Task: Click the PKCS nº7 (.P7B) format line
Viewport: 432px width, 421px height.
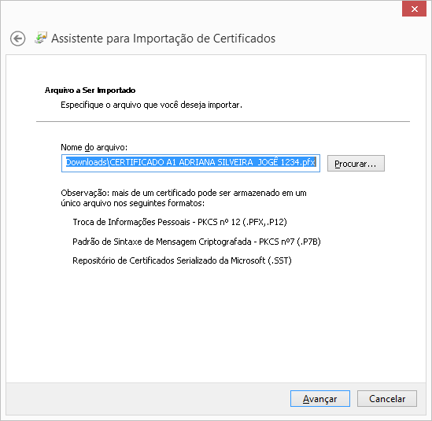Action: click(x=197, y=242)
